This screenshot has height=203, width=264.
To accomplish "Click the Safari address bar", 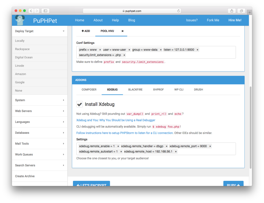I will pyautogui.click(x=132, y=11).
